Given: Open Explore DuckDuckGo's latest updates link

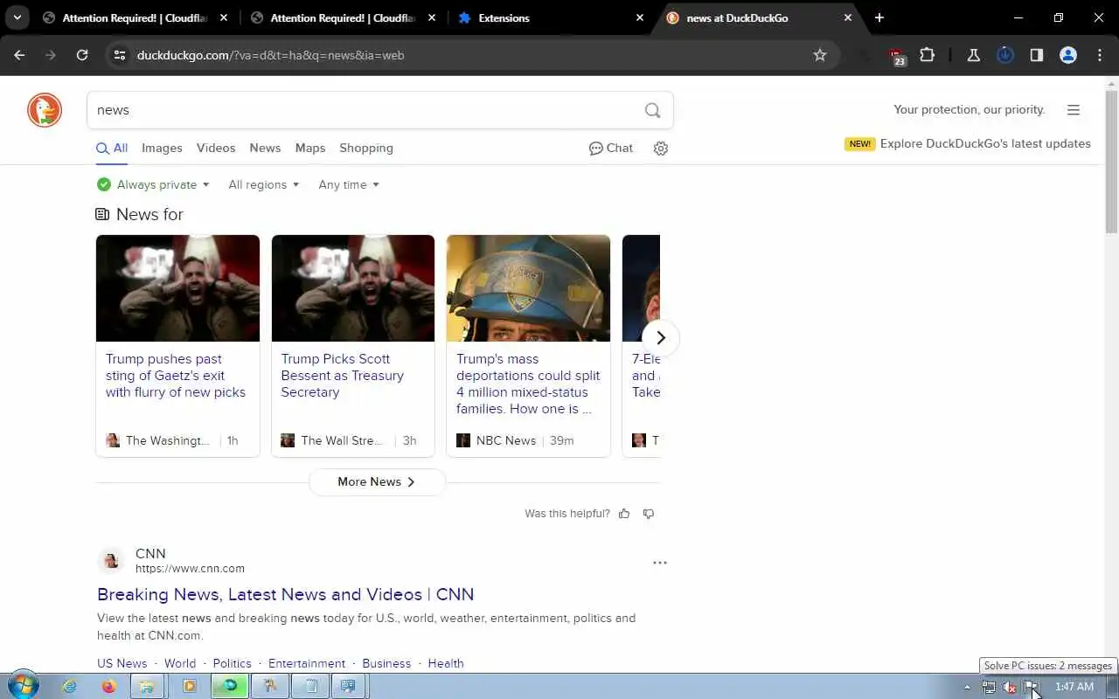Looking at the screenshot, I should click(x=985, y=143).
